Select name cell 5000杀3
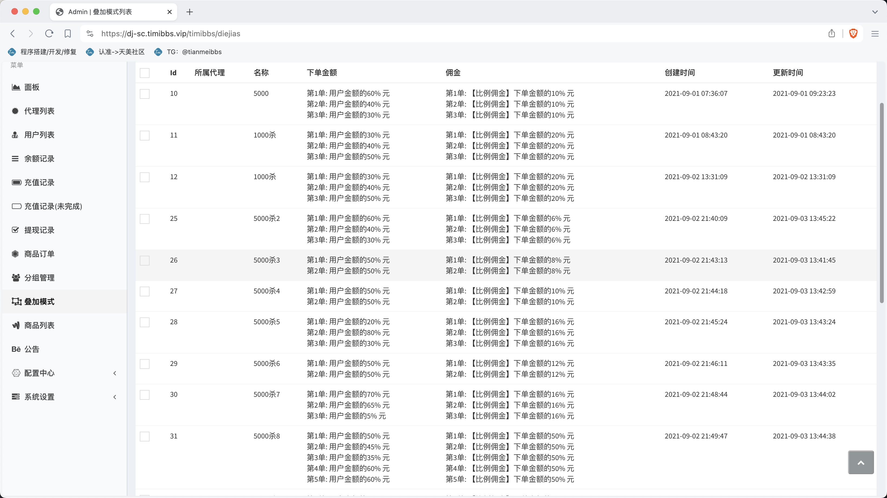Screen dimensions: 887x498 267,260
